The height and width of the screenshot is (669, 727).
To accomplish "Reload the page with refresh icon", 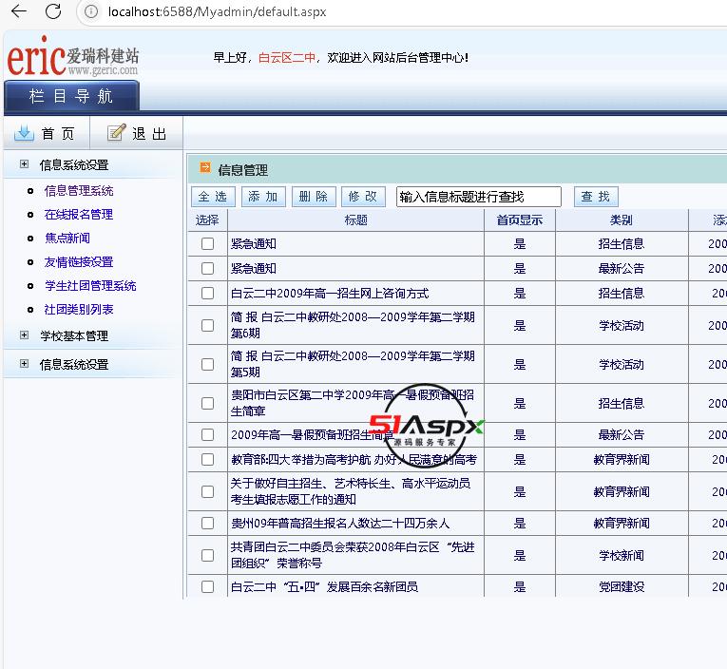I will [x=53, y=11].
